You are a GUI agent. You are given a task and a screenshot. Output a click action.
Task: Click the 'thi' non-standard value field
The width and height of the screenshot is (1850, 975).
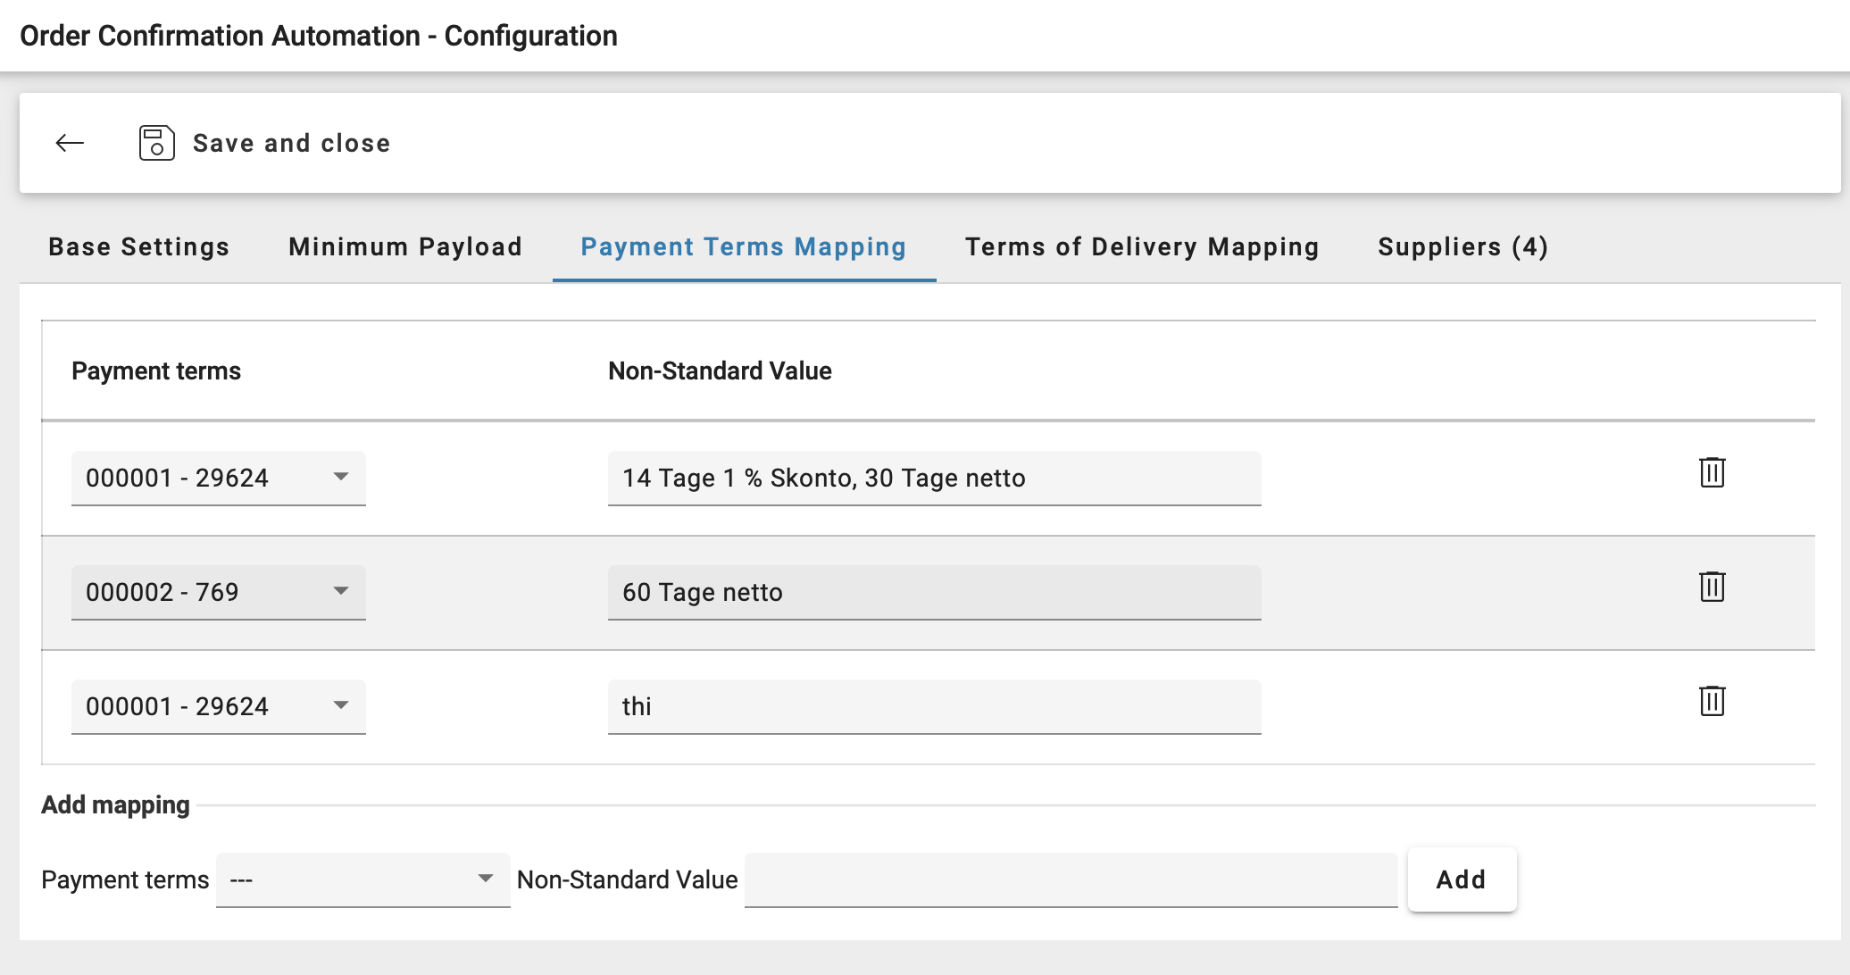[x=934, y=706]
